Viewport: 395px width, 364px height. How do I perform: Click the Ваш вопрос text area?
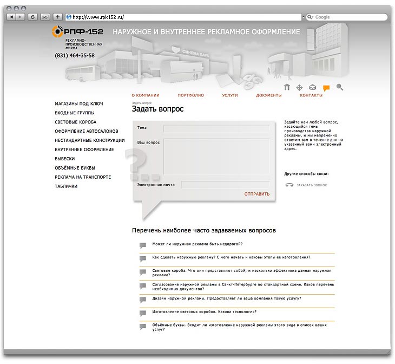[216, 157]
